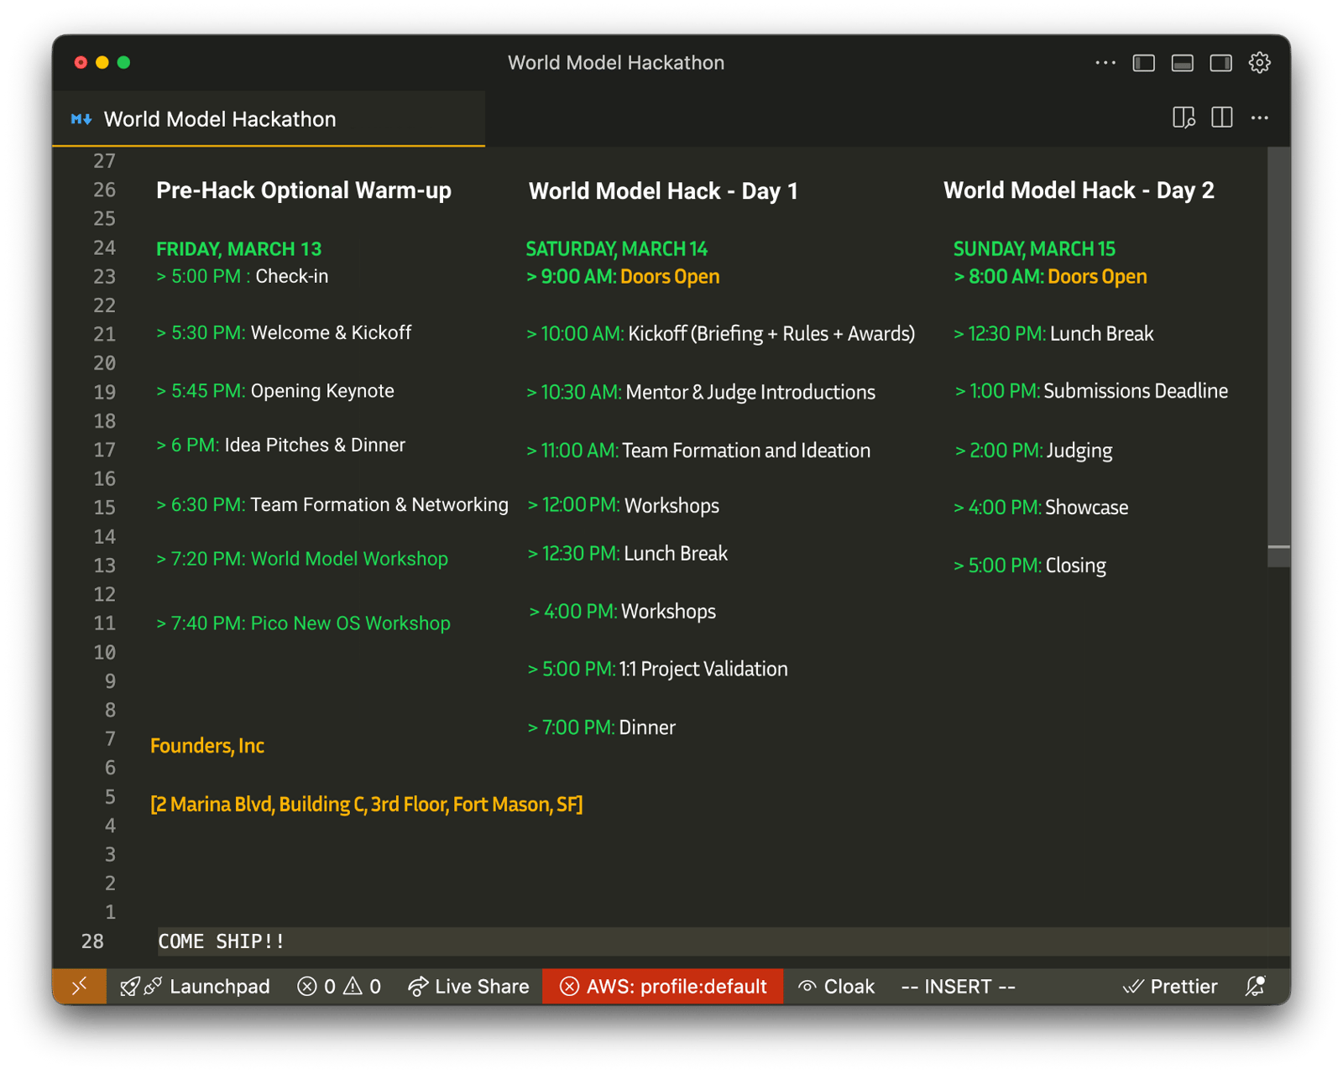
Task: Click line 28 with COME SHIP!! text
Action: pos(222,941)
